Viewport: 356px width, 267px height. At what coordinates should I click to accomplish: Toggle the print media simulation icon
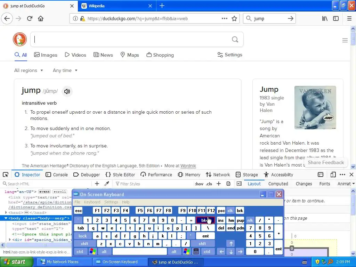(x=228, y=184)
